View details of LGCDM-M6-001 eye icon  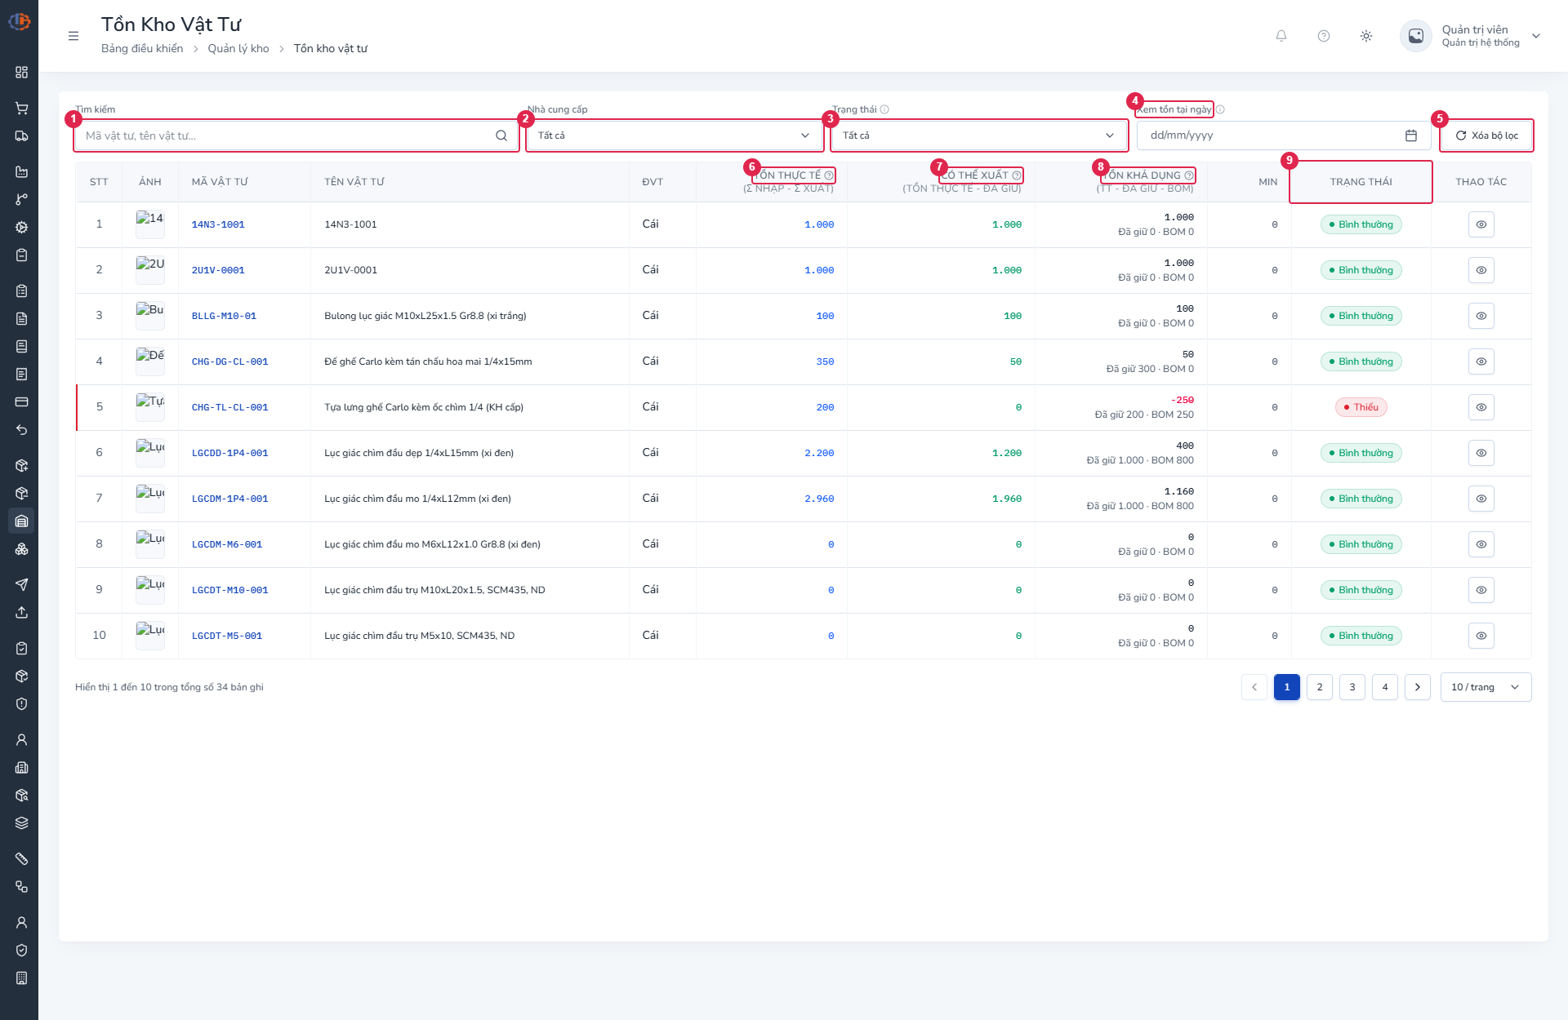coord(1481,544)
